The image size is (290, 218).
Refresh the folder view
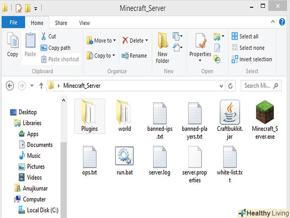(x=230, y=86)
